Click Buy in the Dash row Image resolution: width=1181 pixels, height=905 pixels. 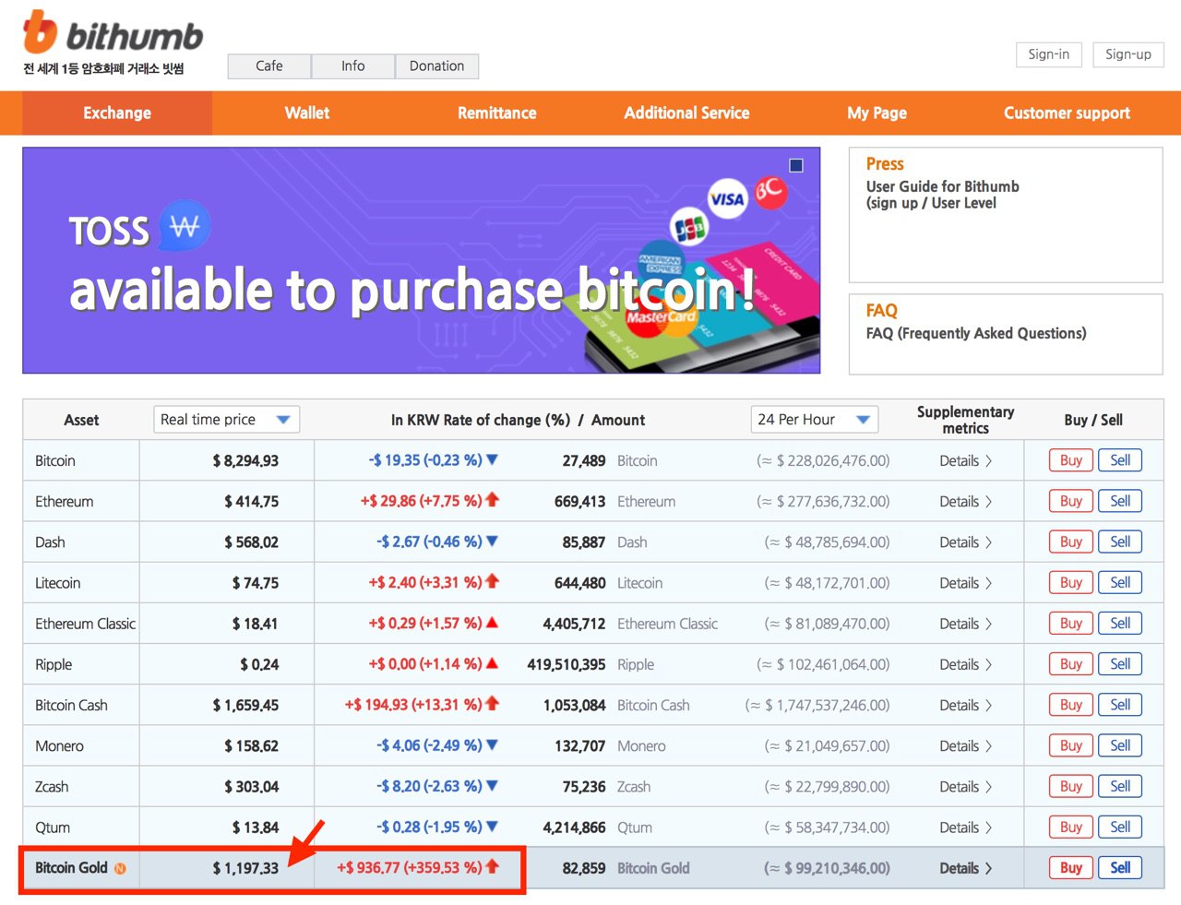coord(1071,542)
